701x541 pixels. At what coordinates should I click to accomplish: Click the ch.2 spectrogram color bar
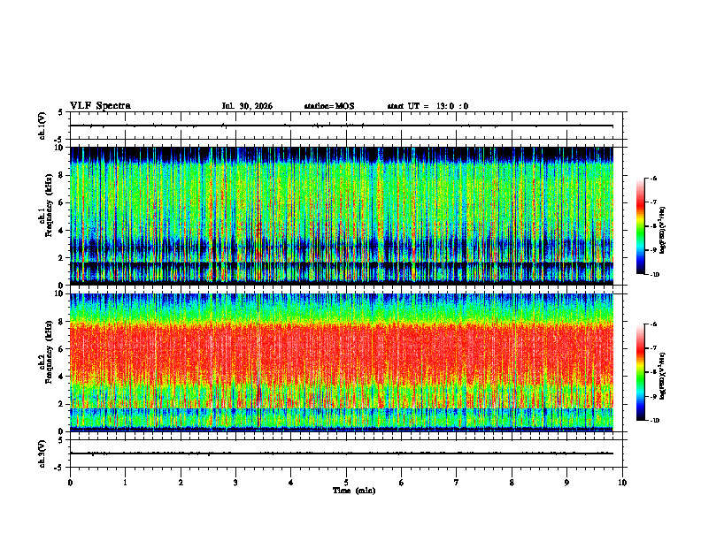pyautogui.click(x=640, y=372)
